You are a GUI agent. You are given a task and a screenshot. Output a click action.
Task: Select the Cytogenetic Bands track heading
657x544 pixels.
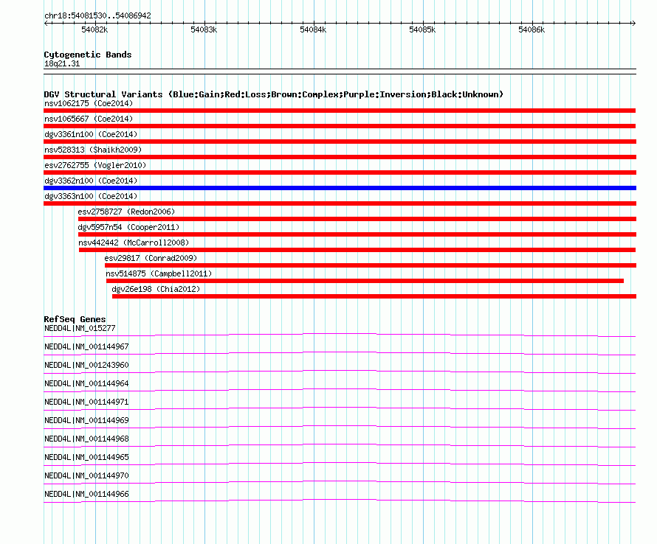tap(88, 55)
